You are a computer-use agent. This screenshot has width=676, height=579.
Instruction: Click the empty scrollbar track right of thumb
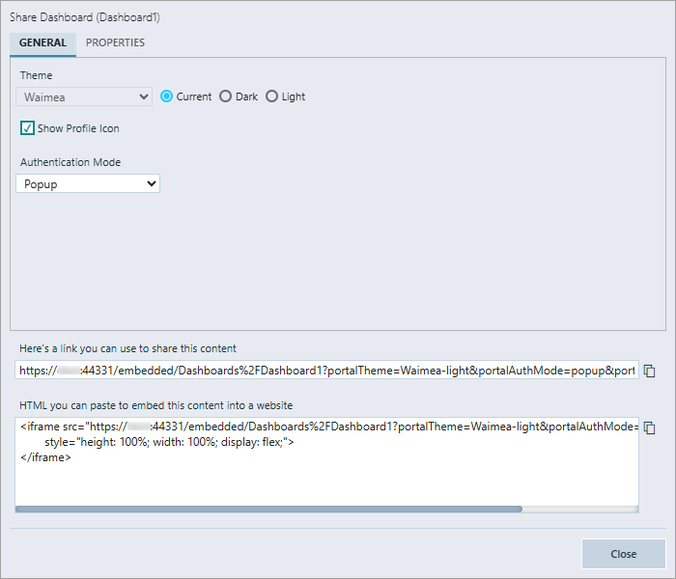click(x=579, y=509)
